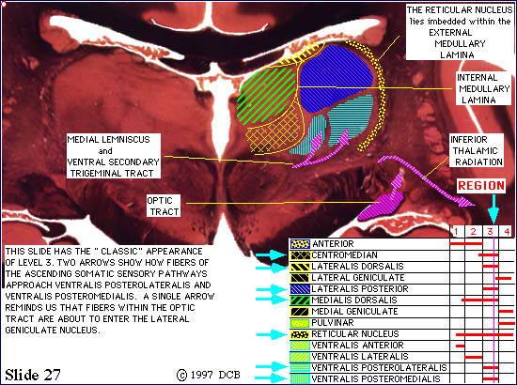This screenshot has width=517, height=385.
Task: Click the Anterior nucleus legend swatch
Action: tap(300, 244)
